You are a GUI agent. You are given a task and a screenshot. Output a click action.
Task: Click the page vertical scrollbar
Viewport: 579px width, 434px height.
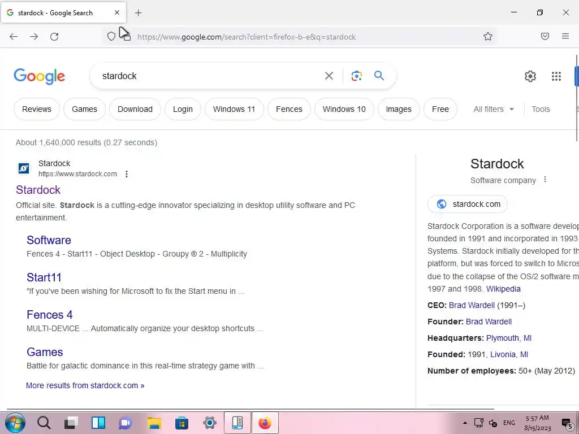pos(577,98)
